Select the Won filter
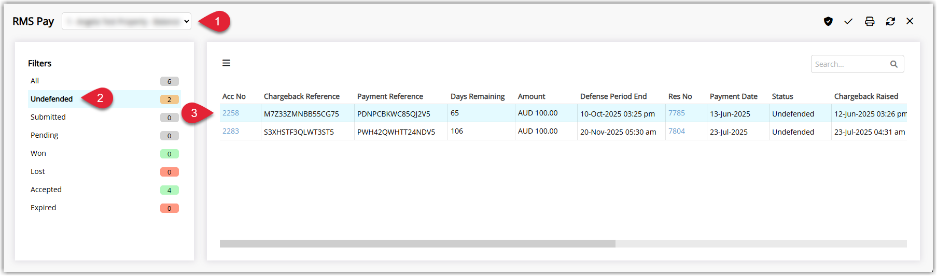 click(x=104, y=153)
